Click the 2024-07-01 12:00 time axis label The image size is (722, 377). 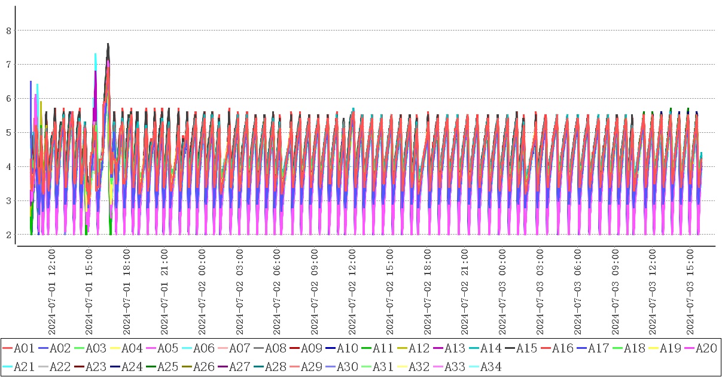[x=52, y=293]
